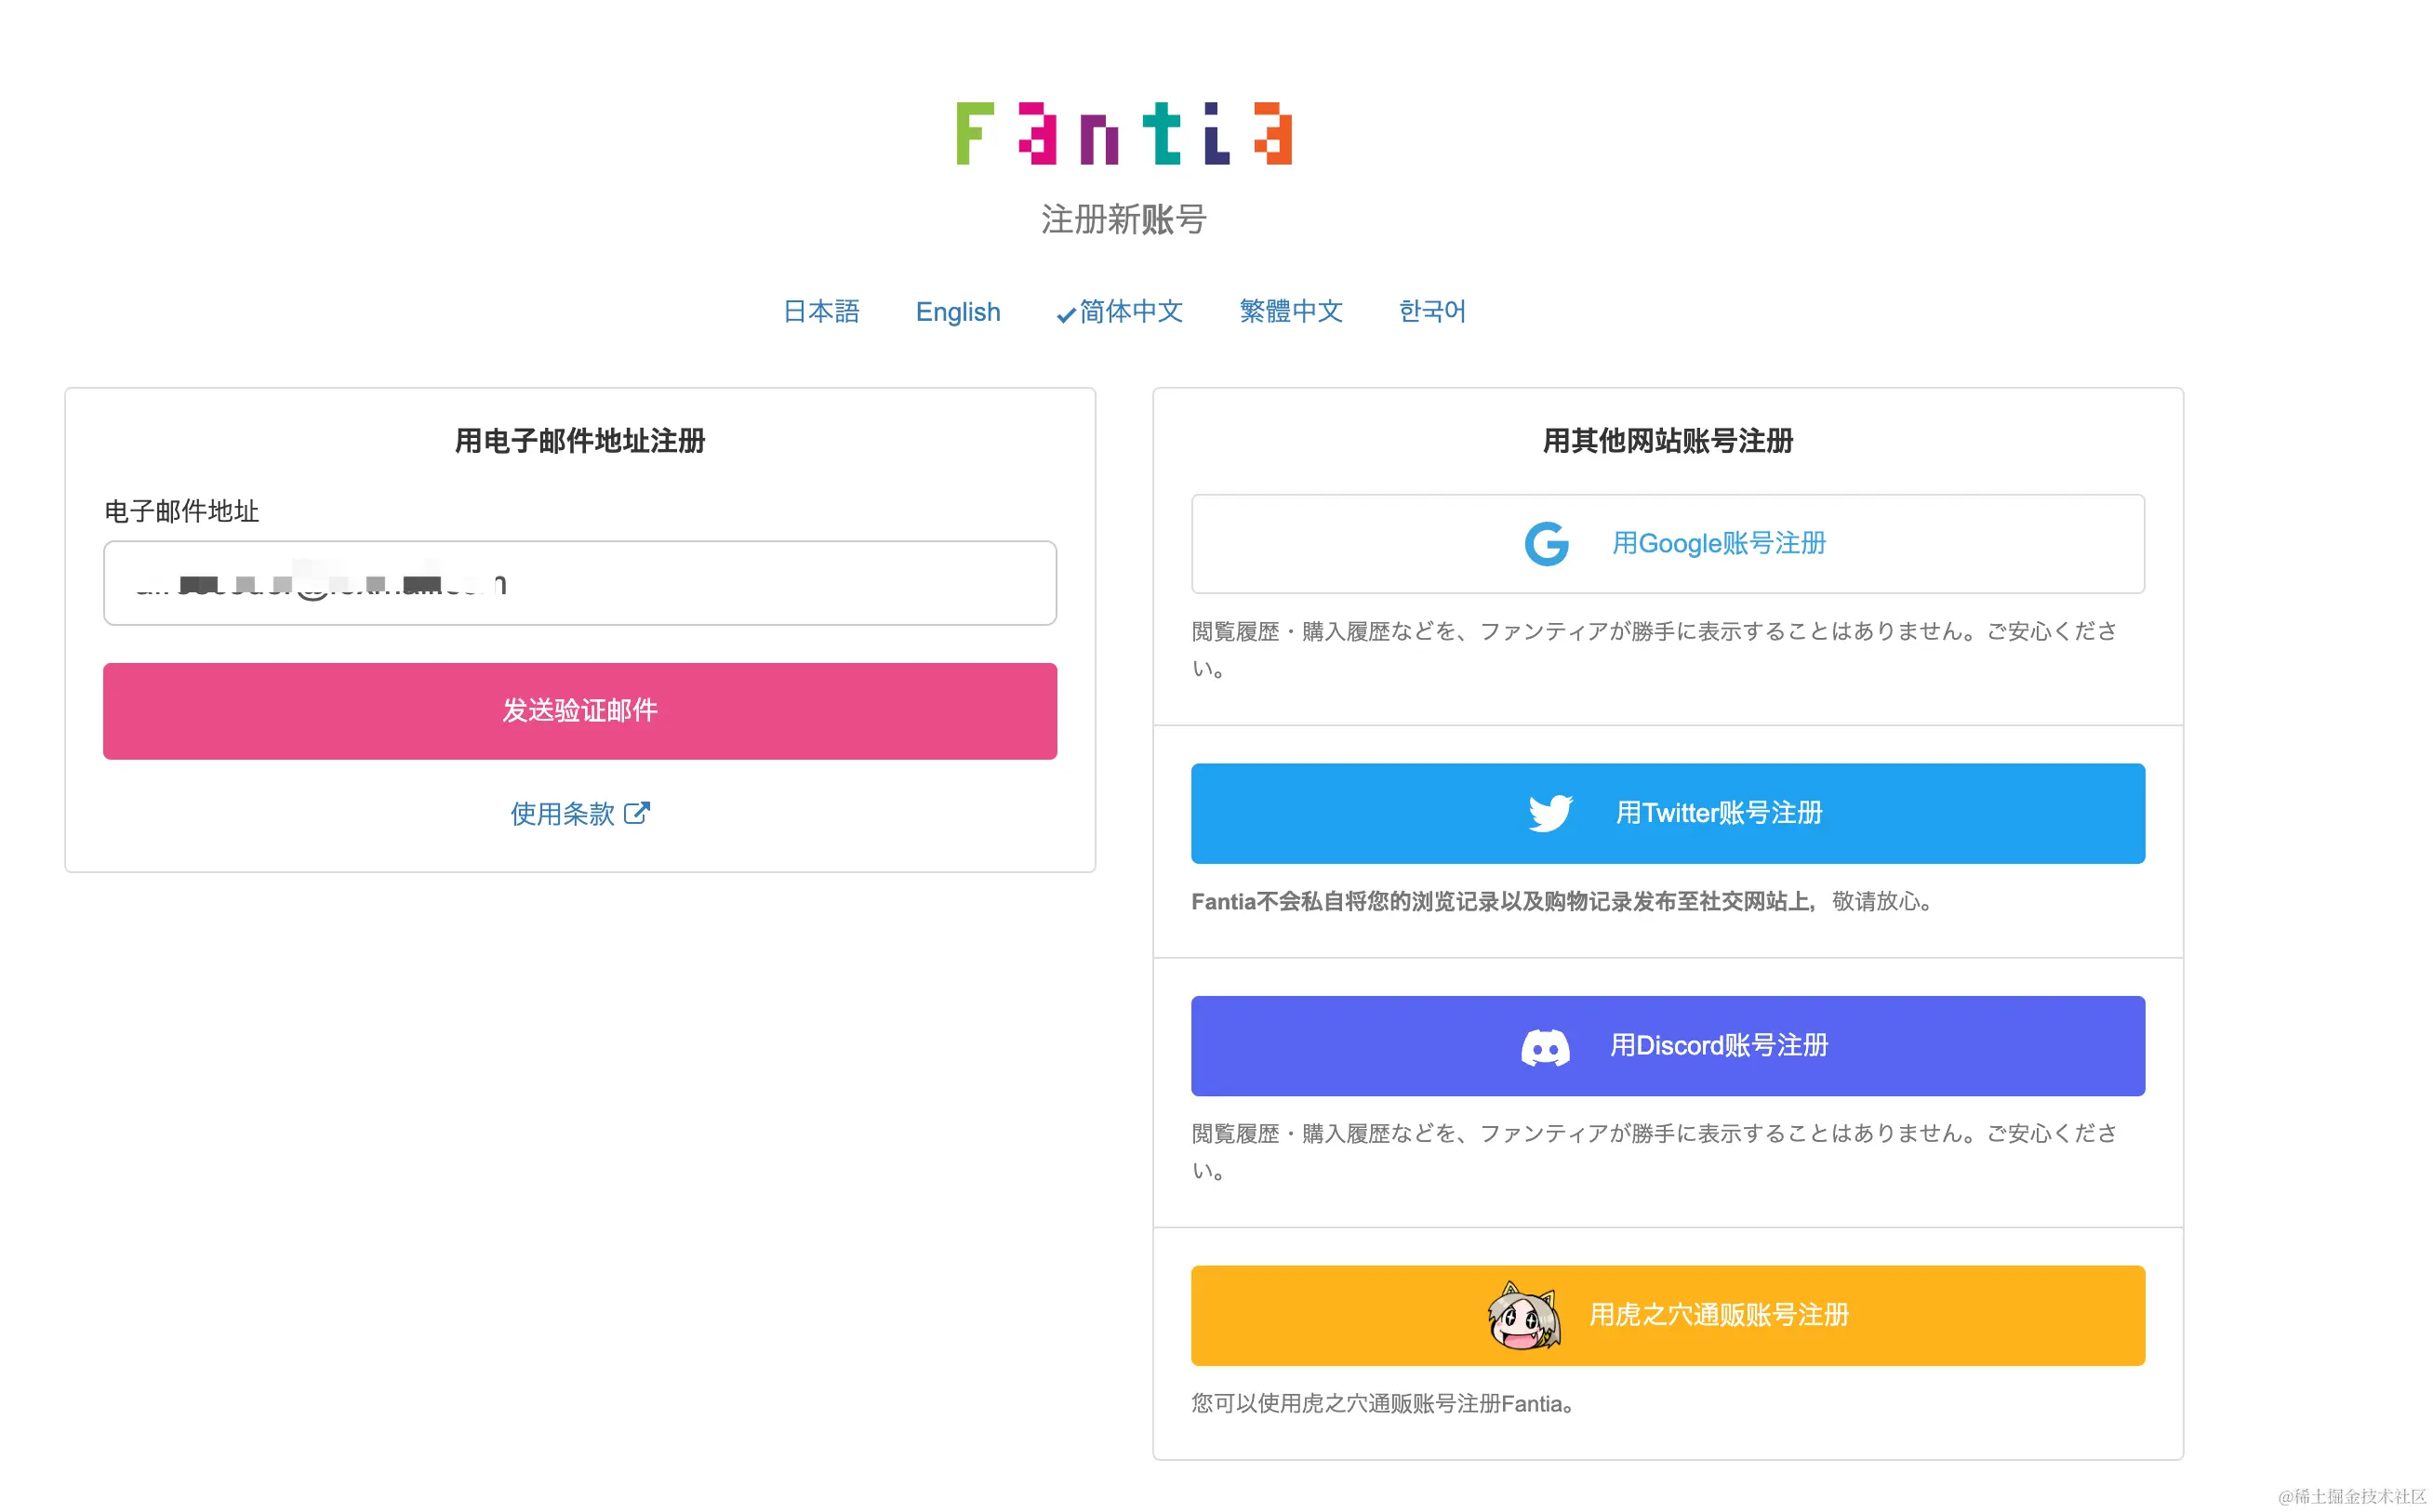Click the email address input field
Image resolution: width=2433 pixels, height=1512 pixels.
click(x=579, y=583)
